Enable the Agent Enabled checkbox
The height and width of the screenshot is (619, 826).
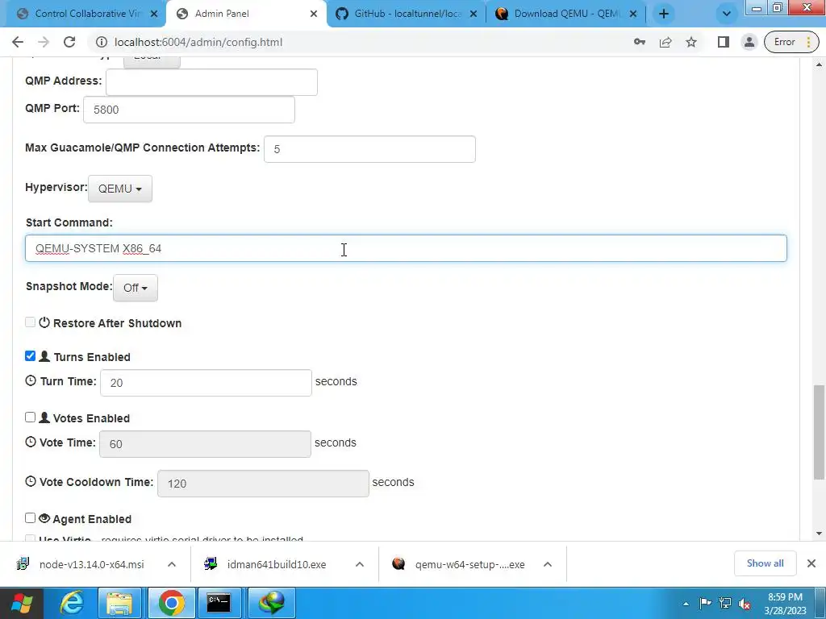coord(30,518)
